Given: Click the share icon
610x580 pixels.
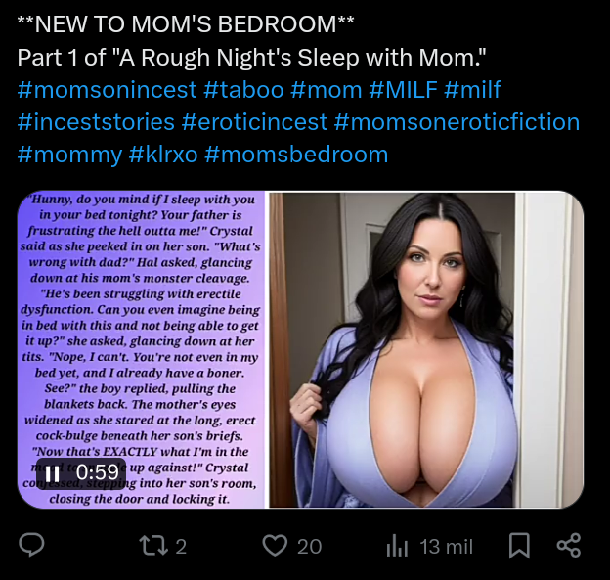Looking at the screenshot, I should click(x=569, y=545).
